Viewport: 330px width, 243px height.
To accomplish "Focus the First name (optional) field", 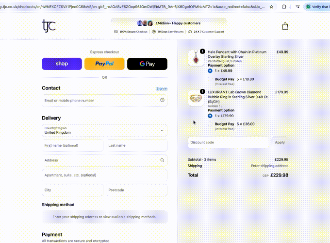I will [73, 145].
